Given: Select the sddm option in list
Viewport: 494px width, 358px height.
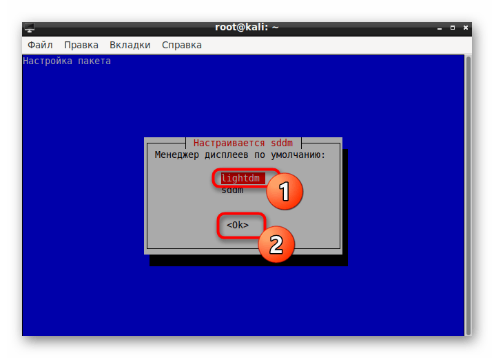Looking at the screenshot, I should (232, 190).
